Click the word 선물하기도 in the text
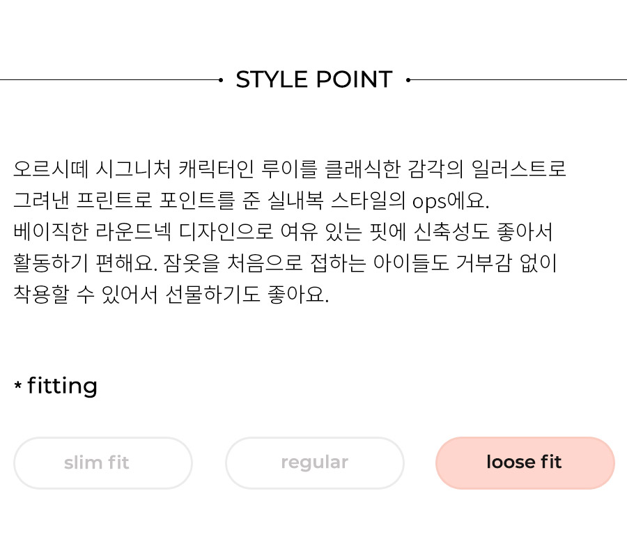This screenshot has width=627, height=546. [212, 295]
